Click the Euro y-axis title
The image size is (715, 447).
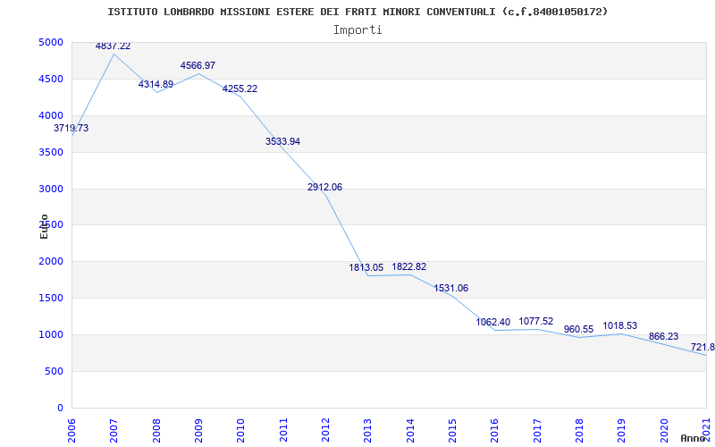pyautogui.click(x=44, y=227)
